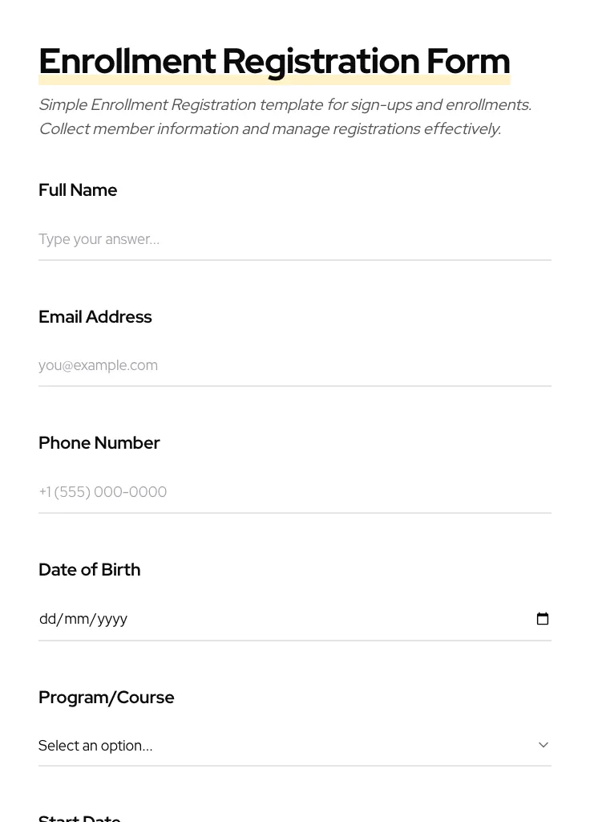Click the "+1 (555) 000-0000" placeholder text

[x=103, y=492]
